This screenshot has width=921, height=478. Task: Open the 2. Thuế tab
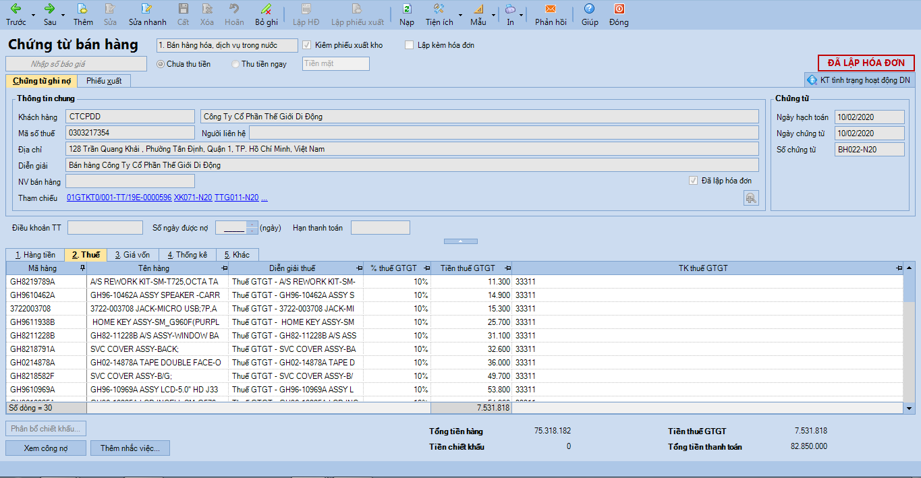point(86,255)
